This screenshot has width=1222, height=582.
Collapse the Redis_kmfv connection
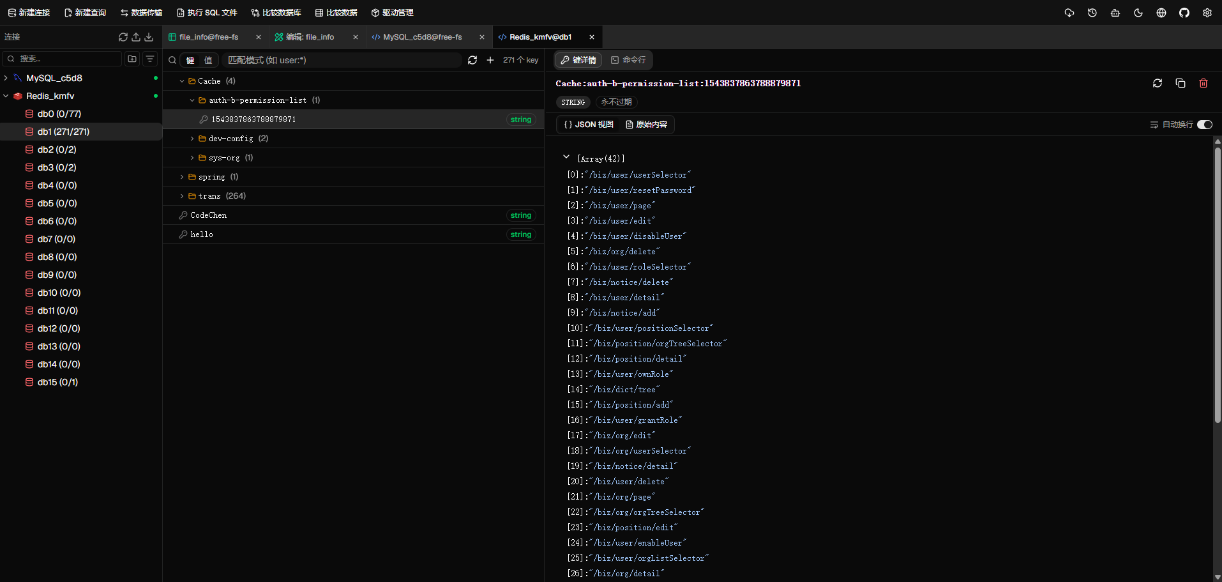(x=6, y=96)
